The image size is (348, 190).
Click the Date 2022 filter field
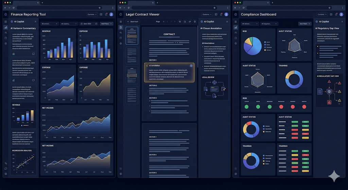click(x=89, y=24)
